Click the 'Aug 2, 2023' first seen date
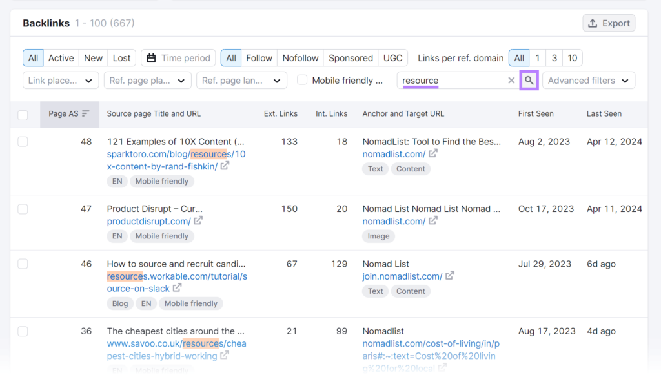The width and height of the screenshot is (661, 384). point(544,142)
